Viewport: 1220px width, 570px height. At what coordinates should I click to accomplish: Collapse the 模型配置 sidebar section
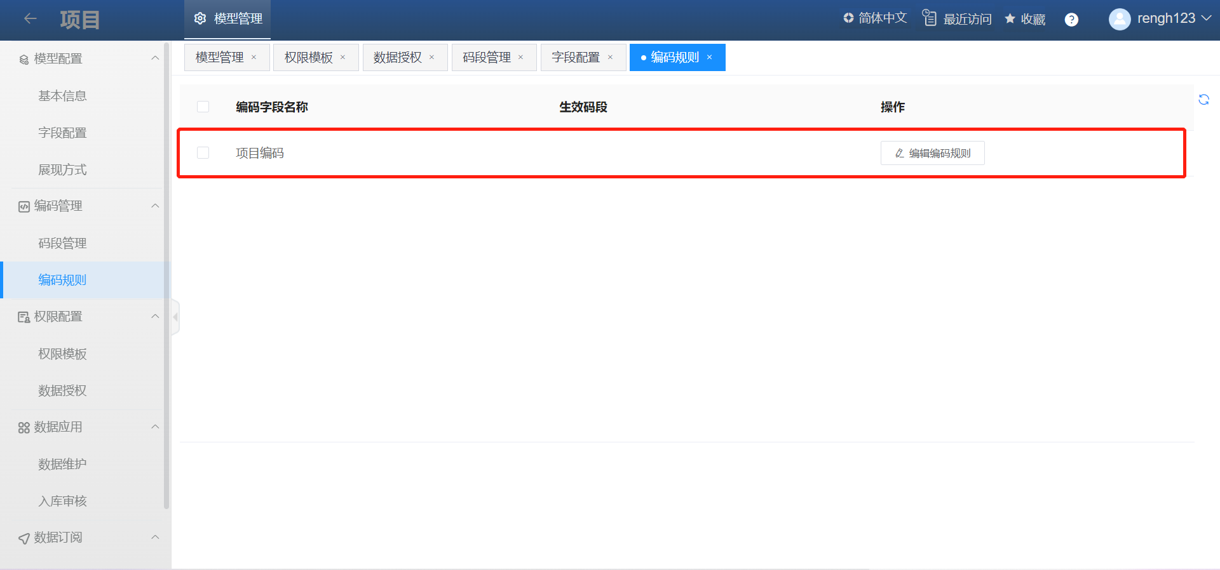155,58
